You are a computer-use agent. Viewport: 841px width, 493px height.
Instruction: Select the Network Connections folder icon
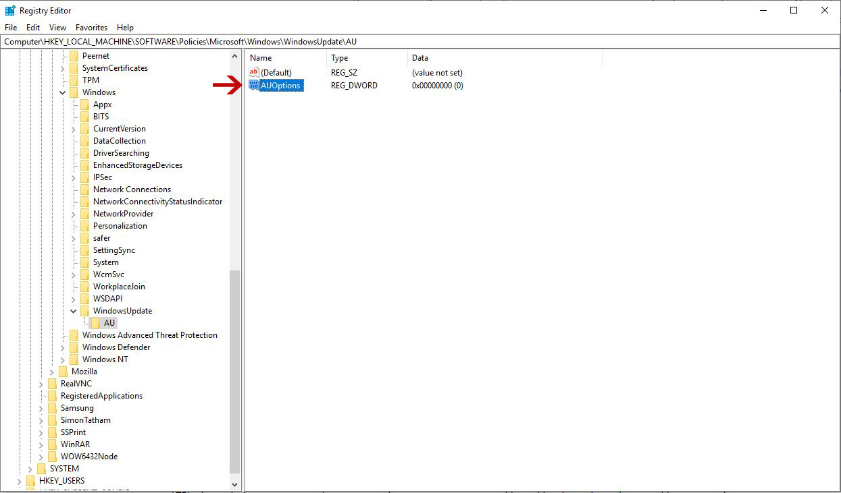point(86,189)
